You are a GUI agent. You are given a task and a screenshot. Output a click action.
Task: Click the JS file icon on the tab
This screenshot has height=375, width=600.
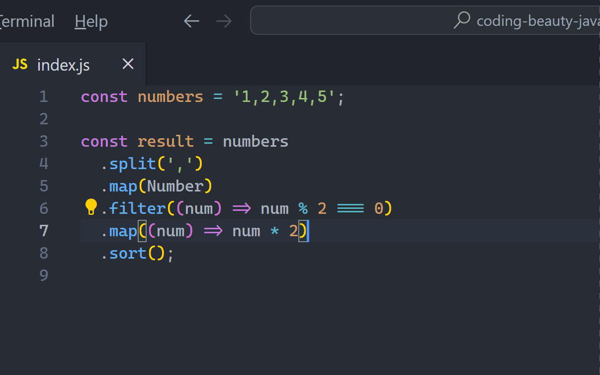20,64
